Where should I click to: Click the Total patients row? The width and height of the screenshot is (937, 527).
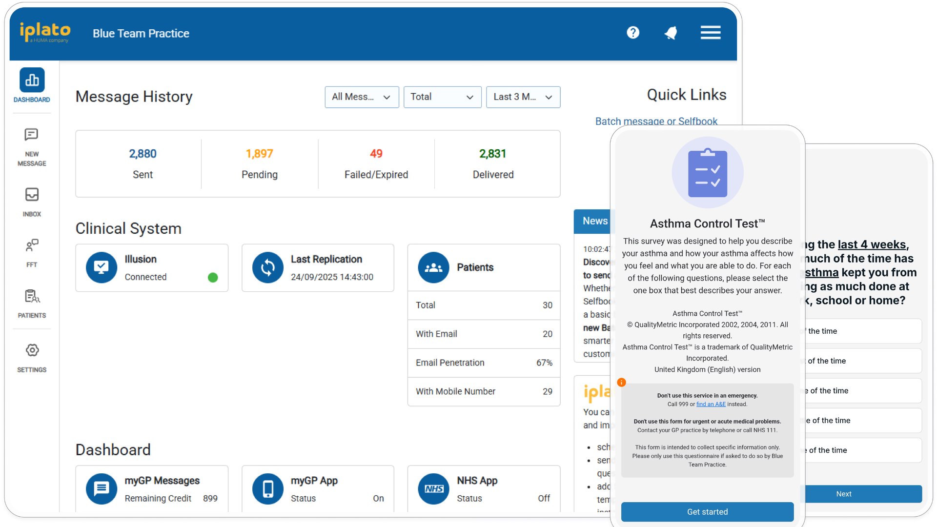[x=484, y=305]
